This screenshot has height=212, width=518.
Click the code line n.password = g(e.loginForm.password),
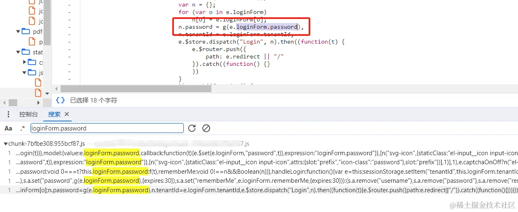(x=241, y=27)
